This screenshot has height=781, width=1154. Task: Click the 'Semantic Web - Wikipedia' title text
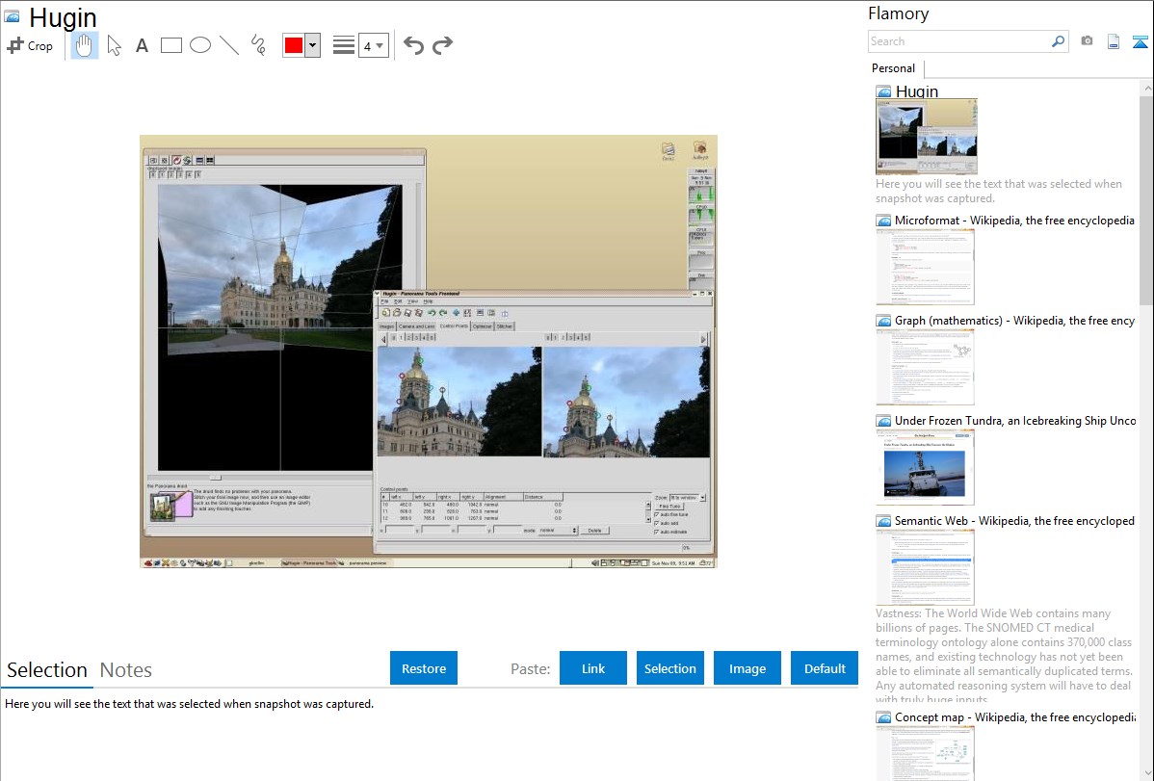(x=1015, y=521)
